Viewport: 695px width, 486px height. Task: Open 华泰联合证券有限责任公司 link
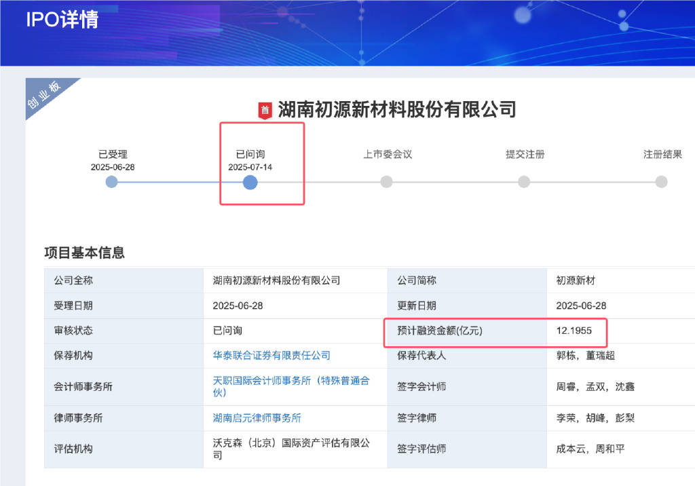[271, 355]
